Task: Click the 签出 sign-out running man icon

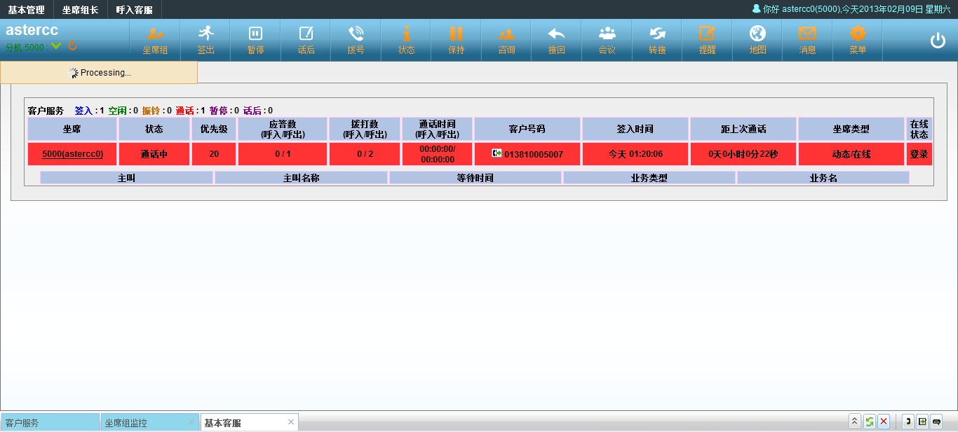Action: (205, 34)
